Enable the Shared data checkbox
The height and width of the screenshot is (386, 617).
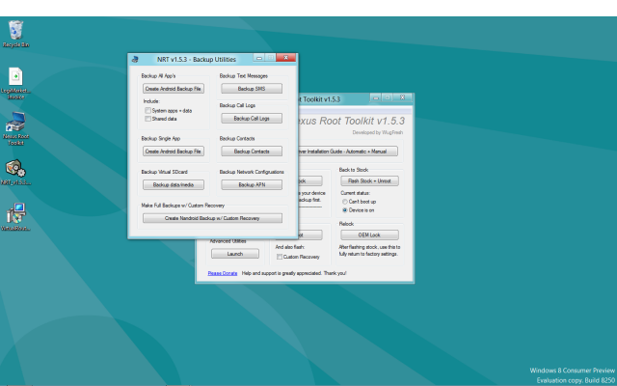(148, 119)
